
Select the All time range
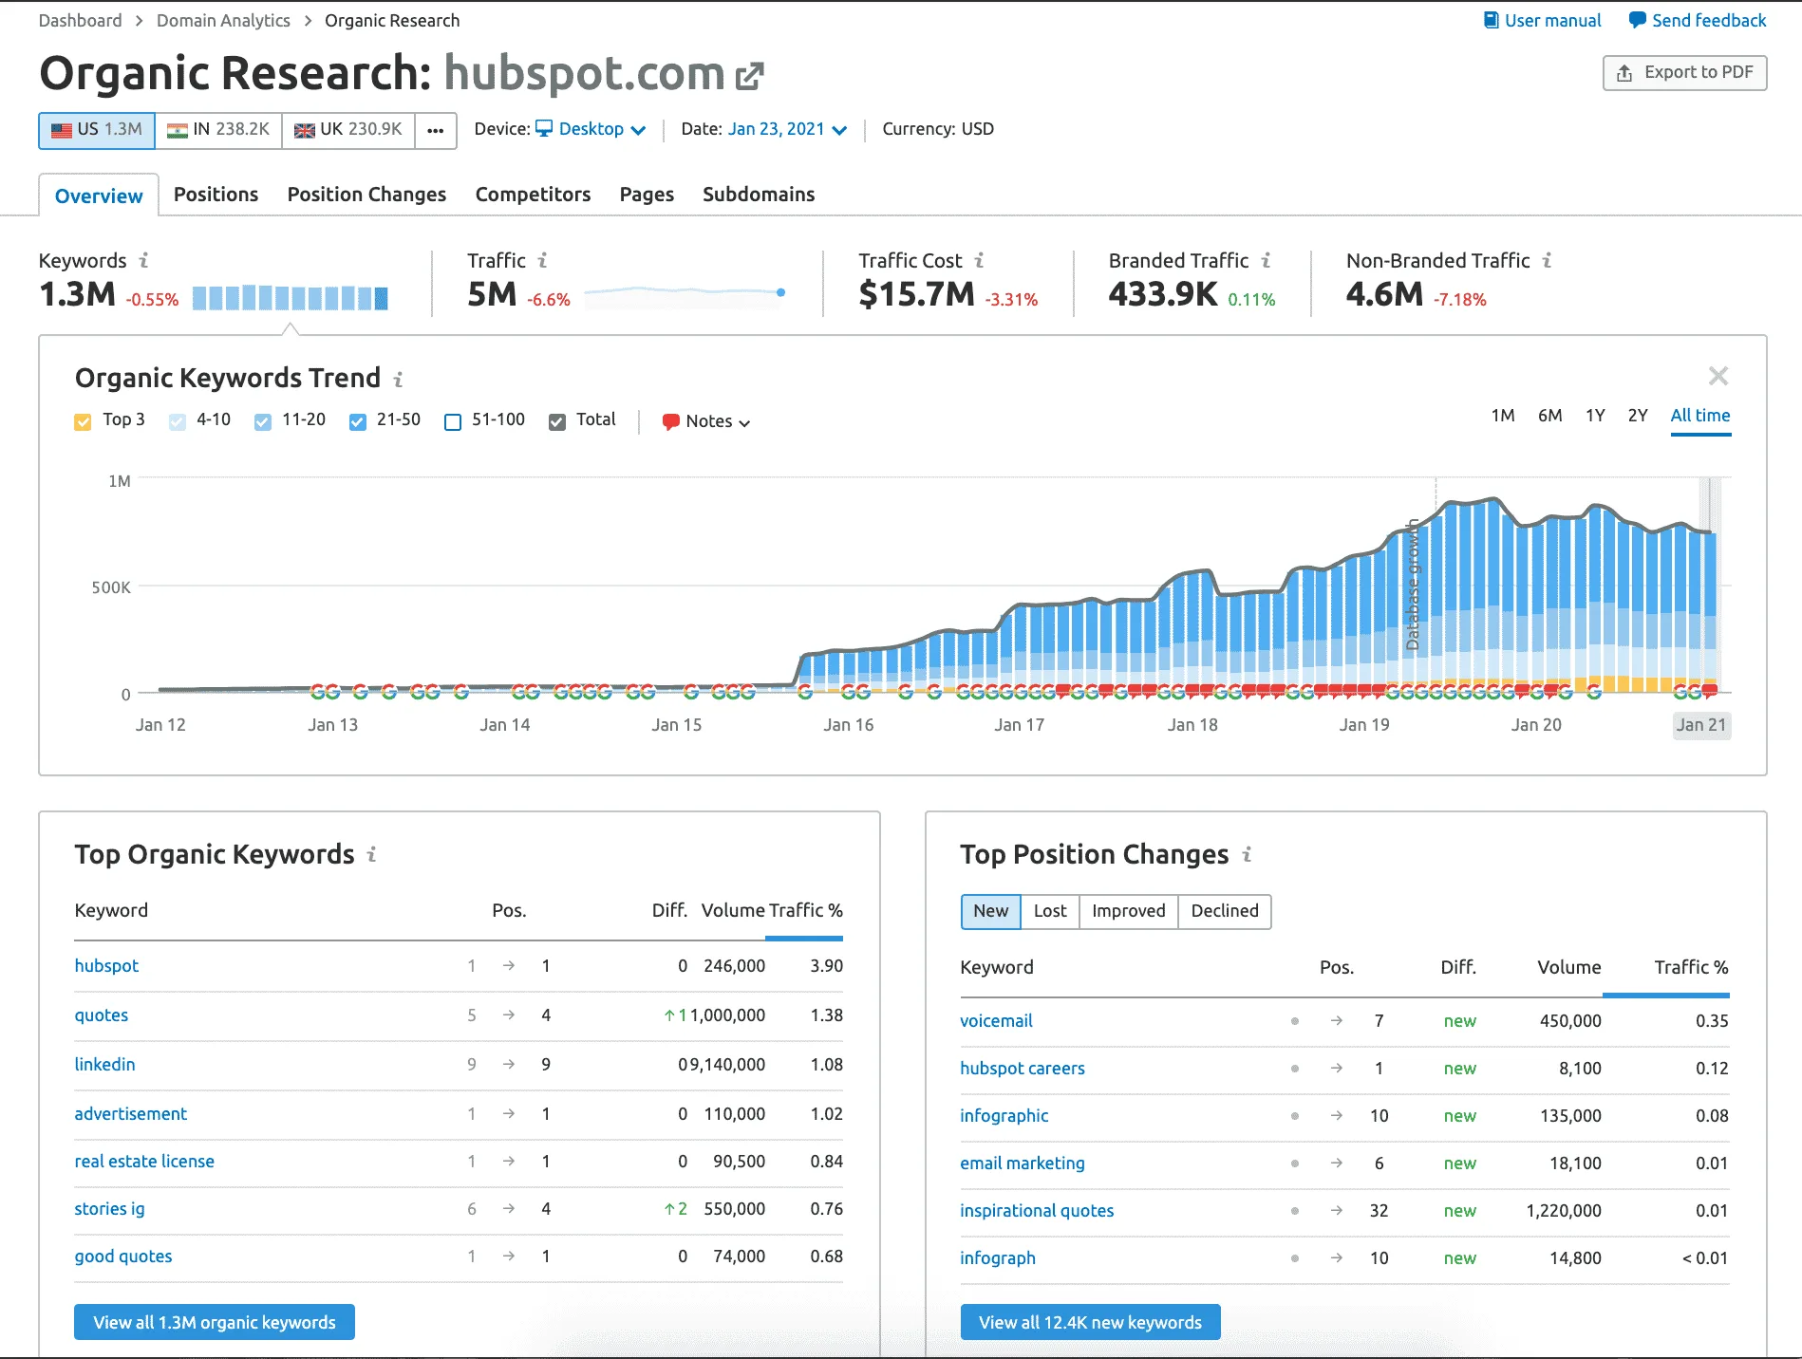coord(1700,416)
